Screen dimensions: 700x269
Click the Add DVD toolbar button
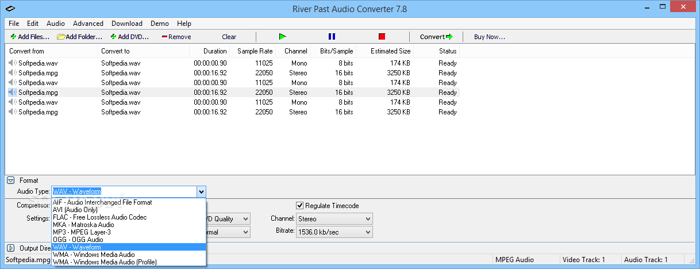[130, 37]
